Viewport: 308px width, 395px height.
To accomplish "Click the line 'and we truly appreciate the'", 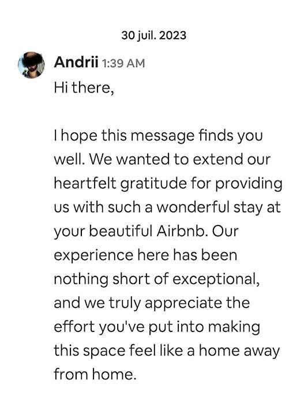I will tap(152, 303).
